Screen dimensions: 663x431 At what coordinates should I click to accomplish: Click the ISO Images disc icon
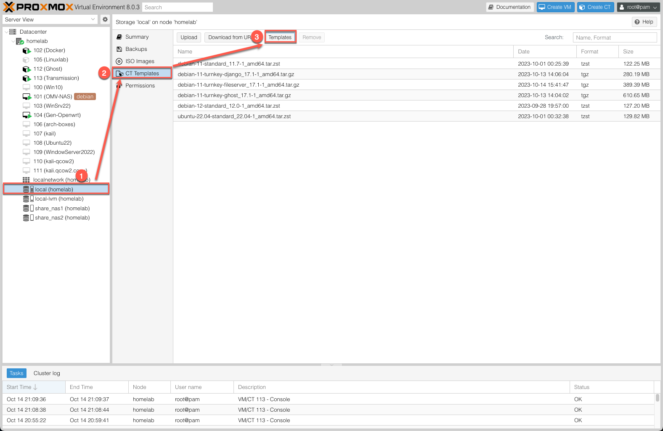tap(119, 61)
